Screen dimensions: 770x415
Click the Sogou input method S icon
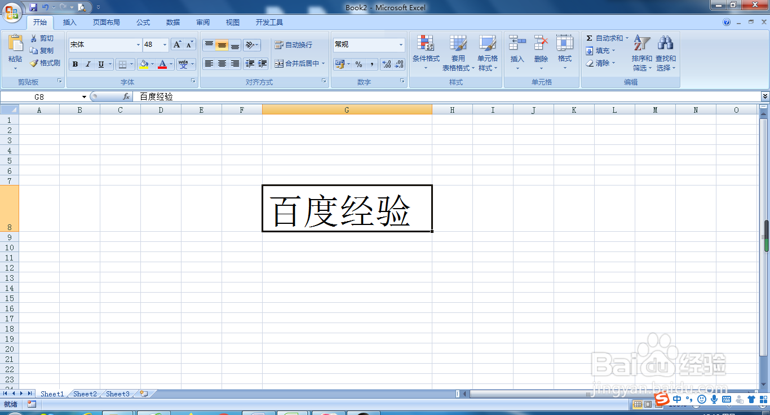coord(663,399)
